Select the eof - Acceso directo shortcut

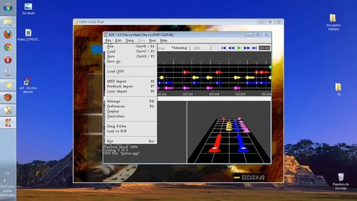click(28, 85)
